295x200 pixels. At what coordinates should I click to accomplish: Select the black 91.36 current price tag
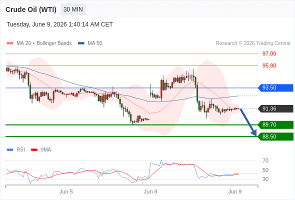click(275, 108)
